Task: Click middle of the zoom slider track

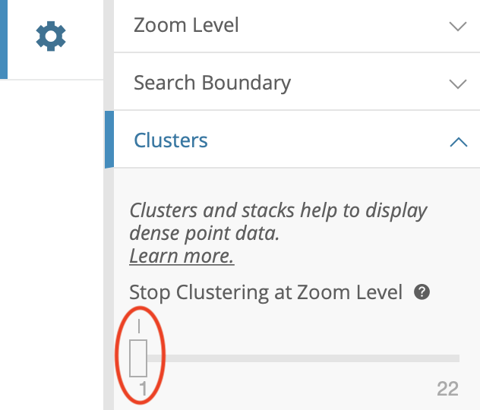Action: 303,358
